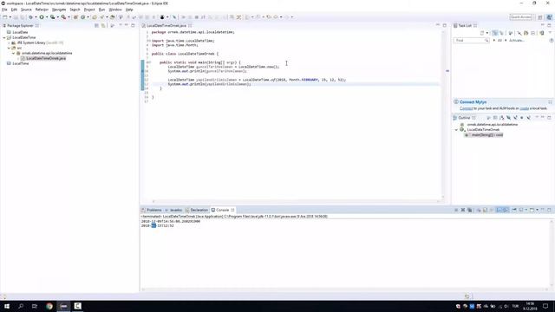Open the Run menu

click(x=102, y=10)
